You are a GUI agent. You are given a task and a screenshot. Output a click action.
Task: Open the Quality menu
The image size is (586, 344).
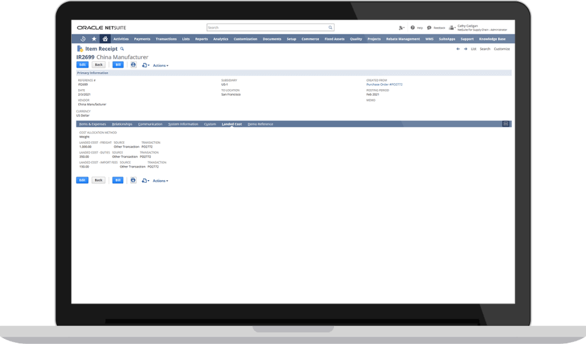pyautogui.click(x=356, y=39)
